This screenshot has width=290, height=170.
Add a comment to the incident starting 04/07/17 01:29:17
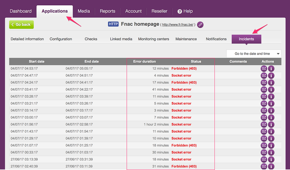click(264, 138)
